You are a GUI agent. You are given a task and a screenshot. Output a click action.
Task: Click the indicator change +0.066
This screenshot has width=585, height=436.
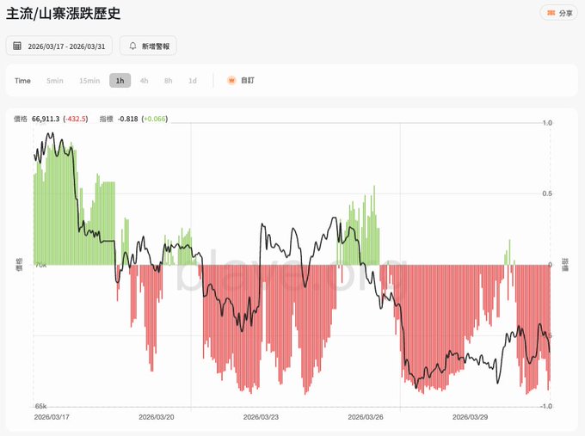point(155,119)
